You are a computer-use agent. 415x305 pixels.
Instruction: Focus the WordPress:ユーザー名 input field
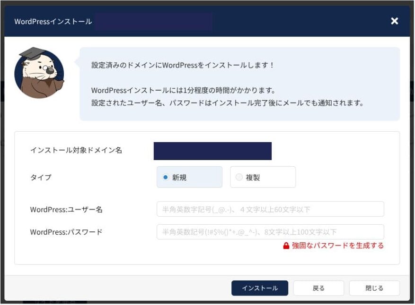tap(270, 209)
